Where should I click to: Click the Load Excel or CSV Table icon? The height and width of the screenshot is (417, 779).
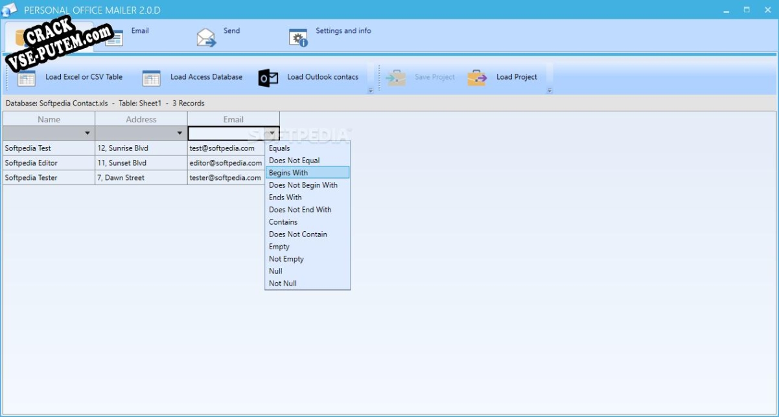(x=27, y=78)
